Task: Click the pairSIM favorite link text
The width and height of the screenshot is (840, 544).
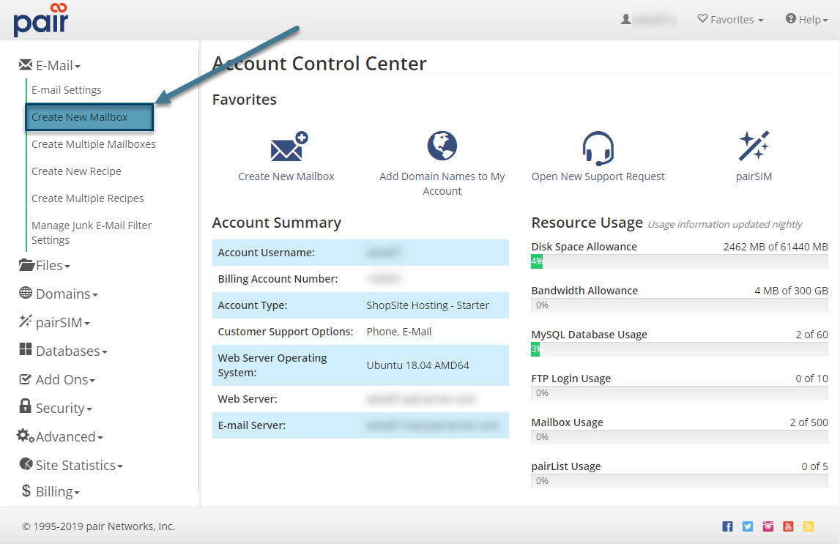Action: point(754,176)
